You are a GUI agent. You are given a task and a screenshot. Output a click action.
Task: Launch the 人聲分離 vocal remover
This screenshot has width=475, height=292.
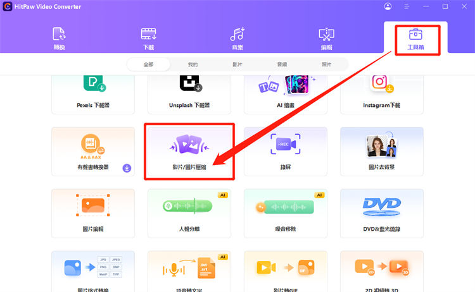tap(189, 214)
